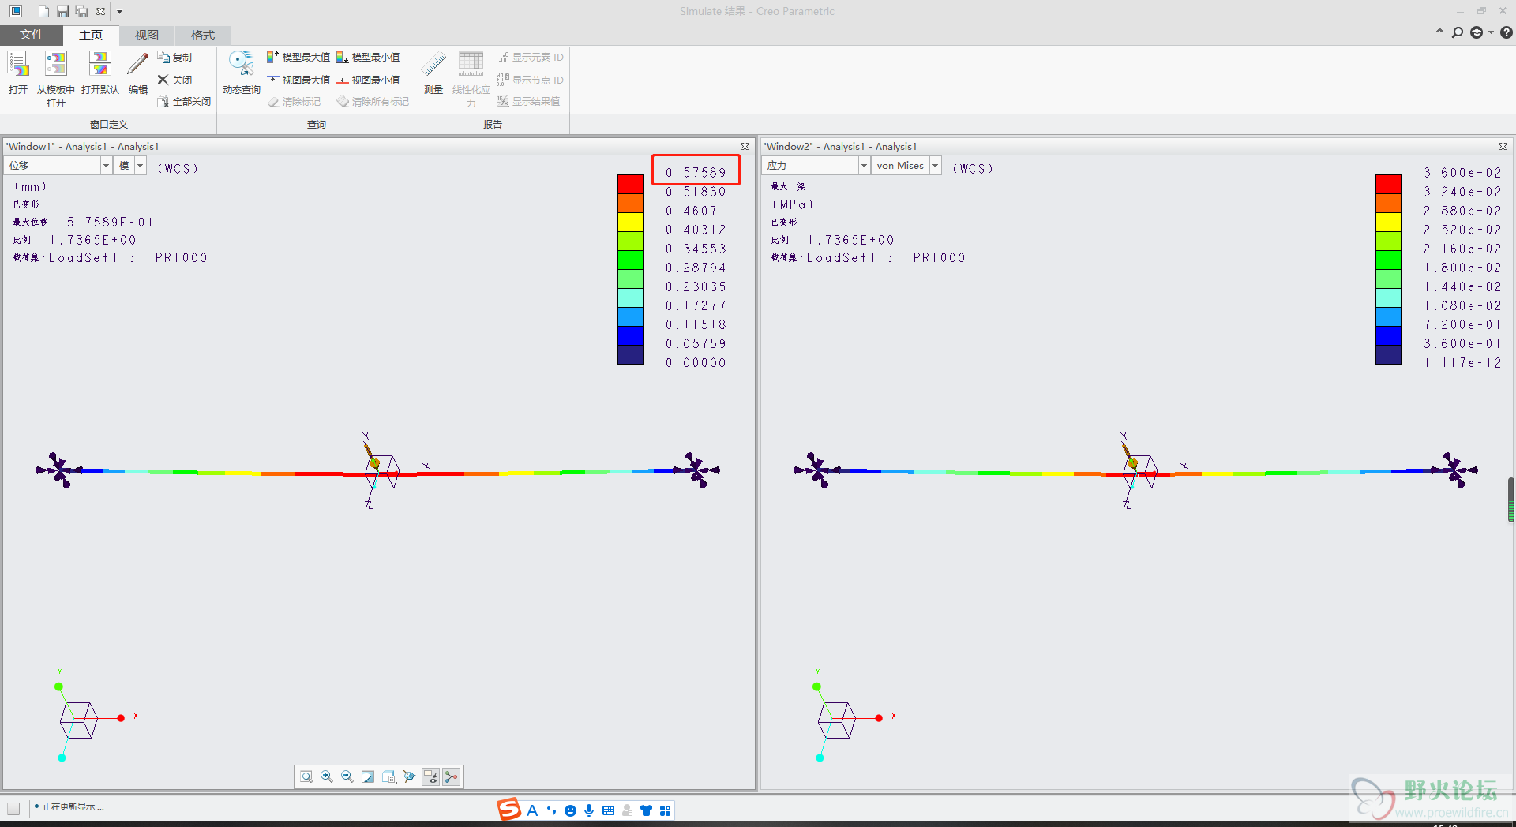1516x827 pixels.
Task: Click the Repaint screen icon
Action: point(368,777)
